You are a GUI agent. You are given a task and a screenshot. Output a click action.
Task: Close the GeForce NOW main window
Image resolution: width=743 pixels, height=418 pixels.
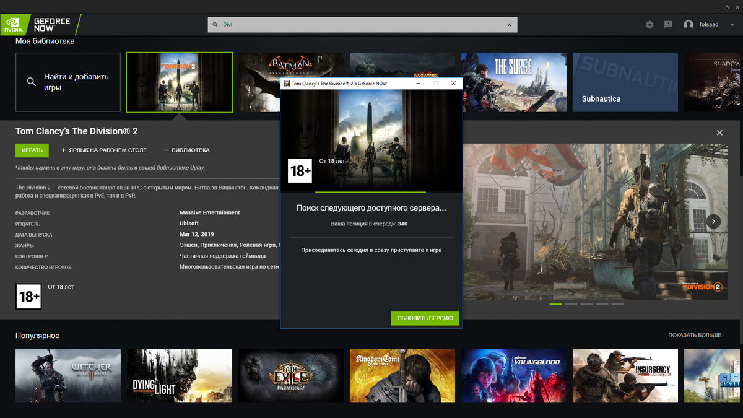736,7
